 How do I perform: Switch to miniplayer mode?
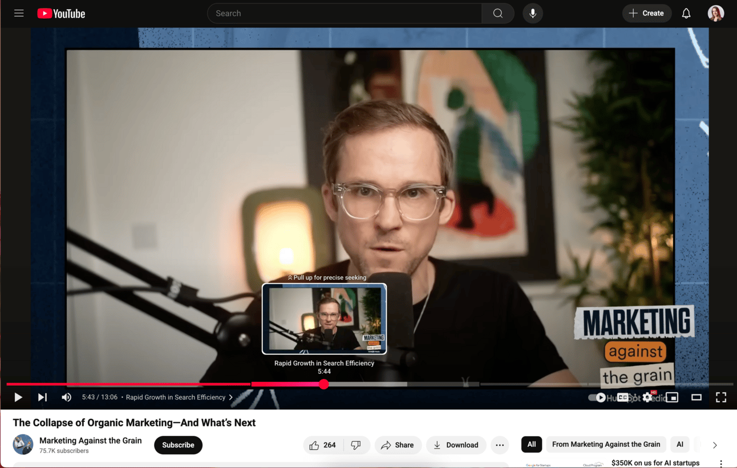tap(672, 397)
